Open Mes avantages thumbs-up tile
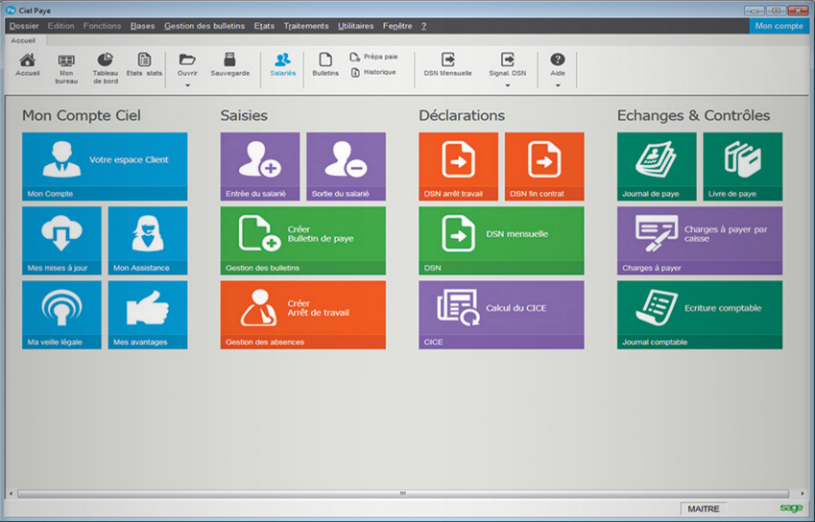Viewport: 815px width, 522px height. tap(148, 315)
